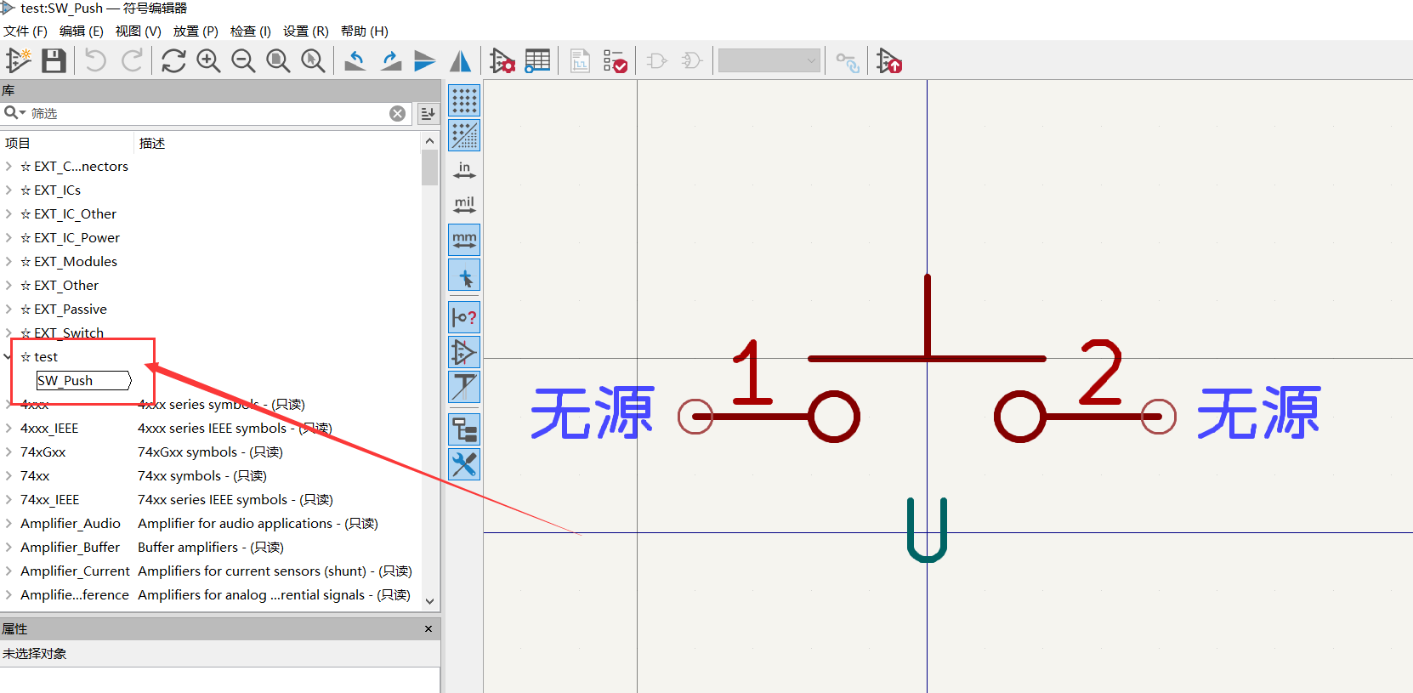The image size is (1413, 693).
Task: Toggle the library tree panel icon
Action: point(464,429)
